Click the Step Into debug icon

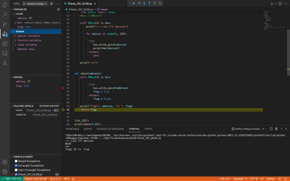coord(144,3)
